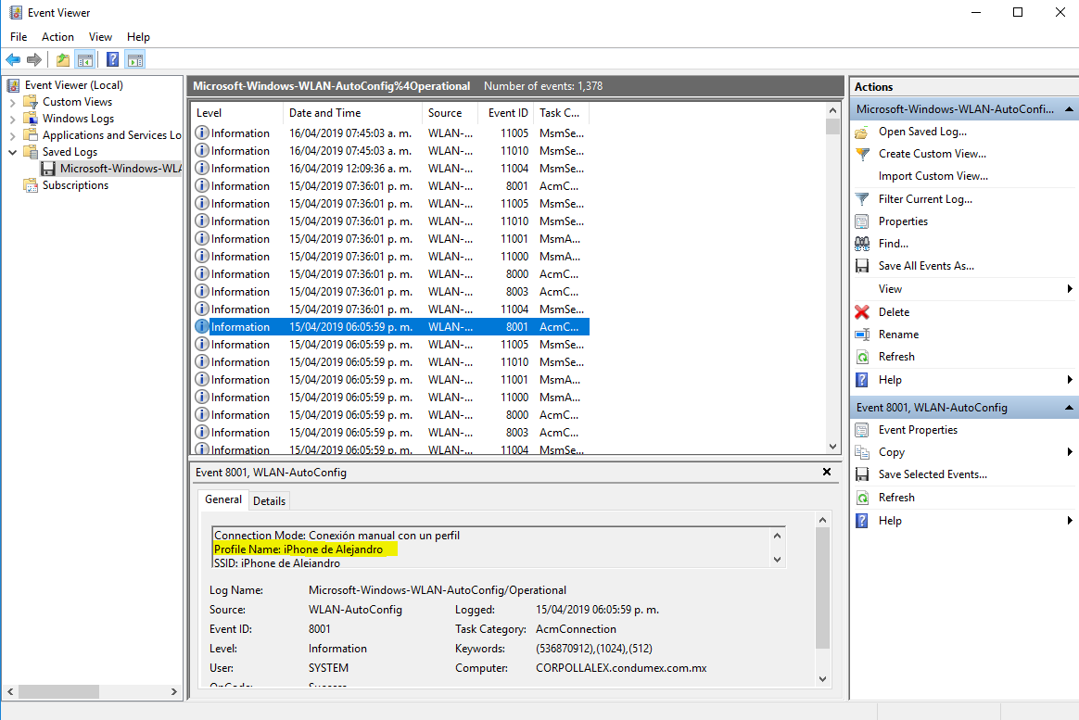The image size is (1079, 720).
Task: Click the Forward arrow toolbar icon
Action: coord(33,60)
